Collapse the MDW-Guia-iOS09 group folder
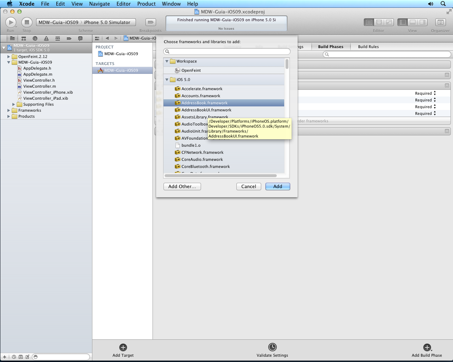Image resolution: width=453 pixels, height=362 pixels. pyautogui.click(x=9, y=62)
